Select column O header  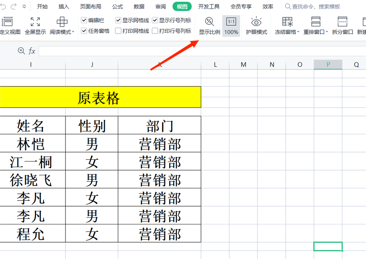(x=300, y=64)
